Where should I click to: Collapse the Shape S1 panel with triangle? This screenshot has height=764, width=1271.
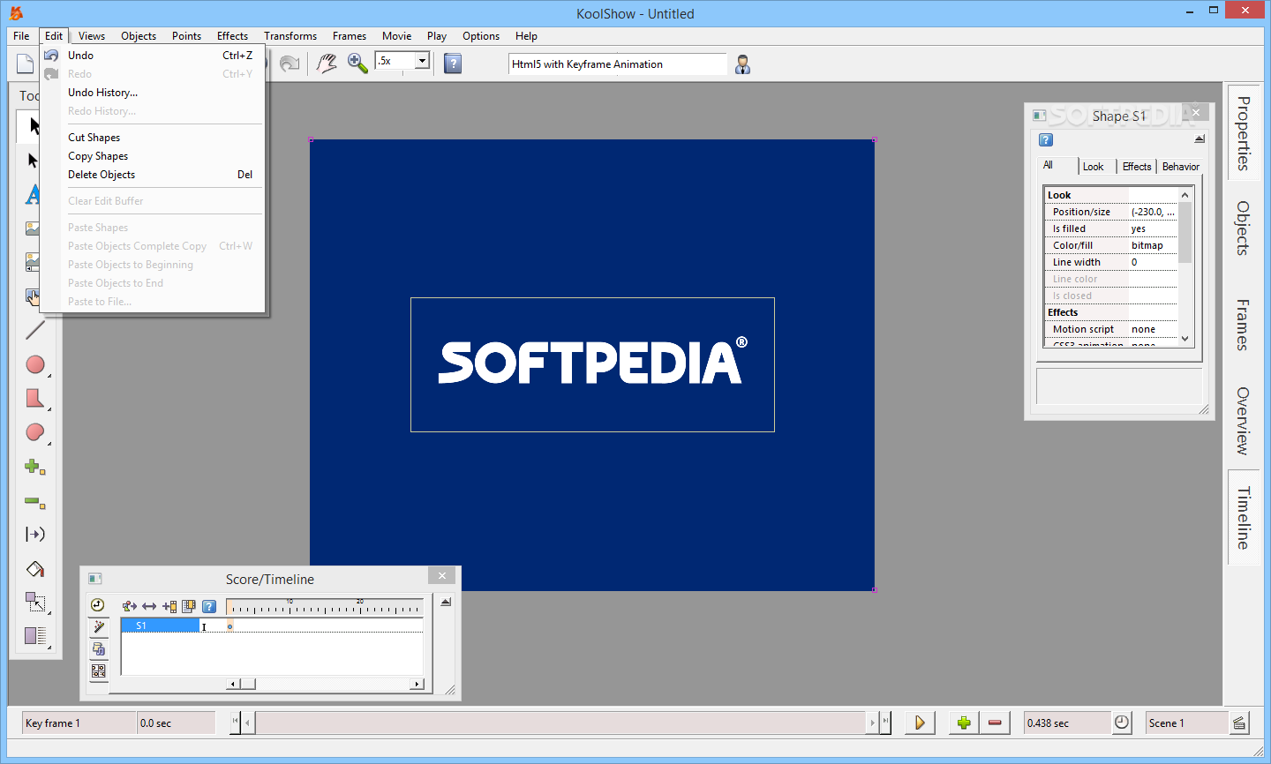[1200, 139]
